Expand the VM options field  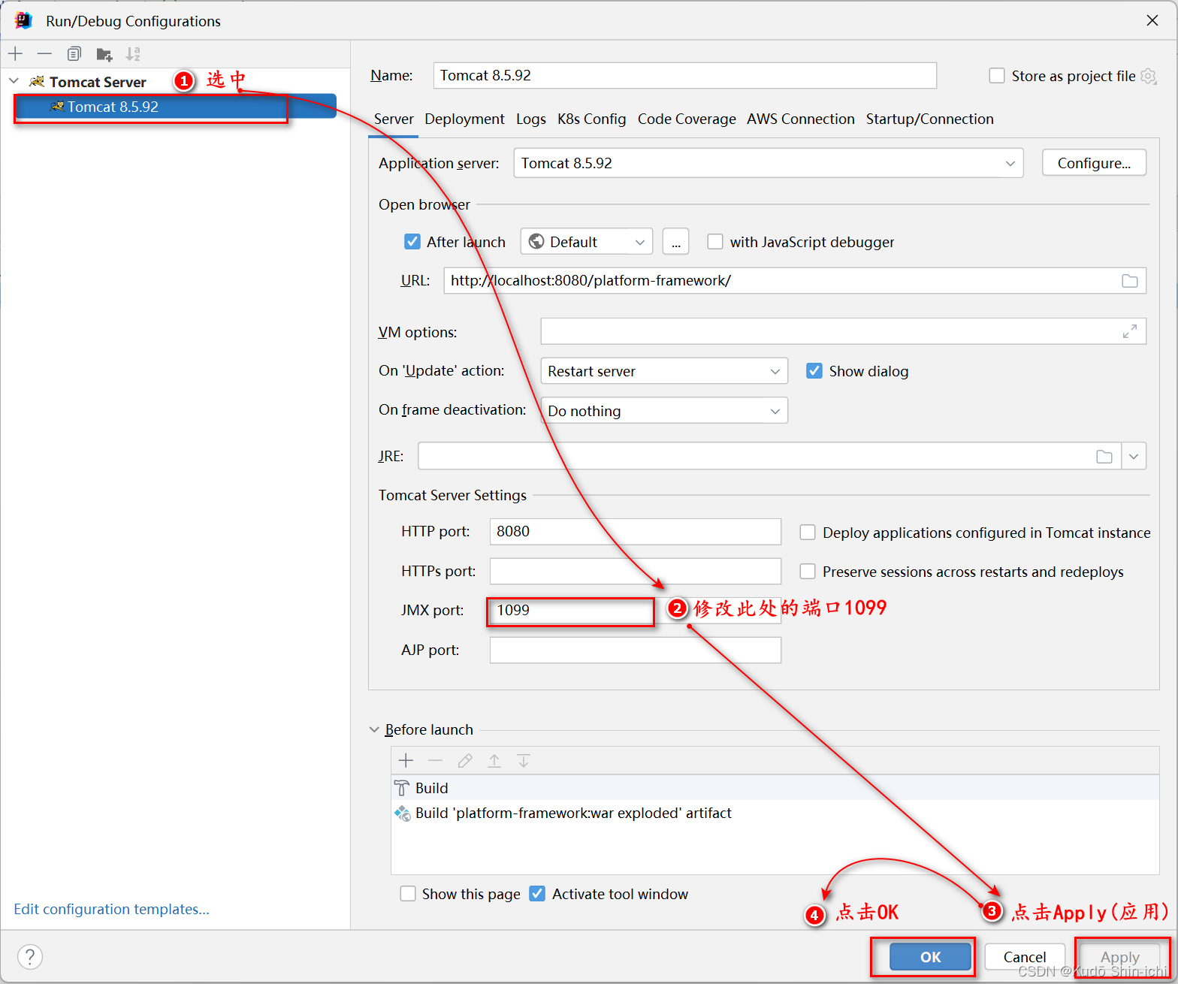1129,331
